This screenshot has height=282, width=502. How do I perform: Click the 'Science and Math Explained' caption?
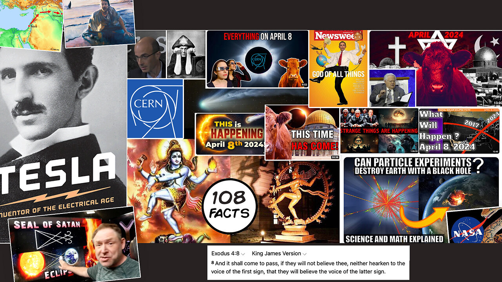pyautogui.click(x=394, y=239)
